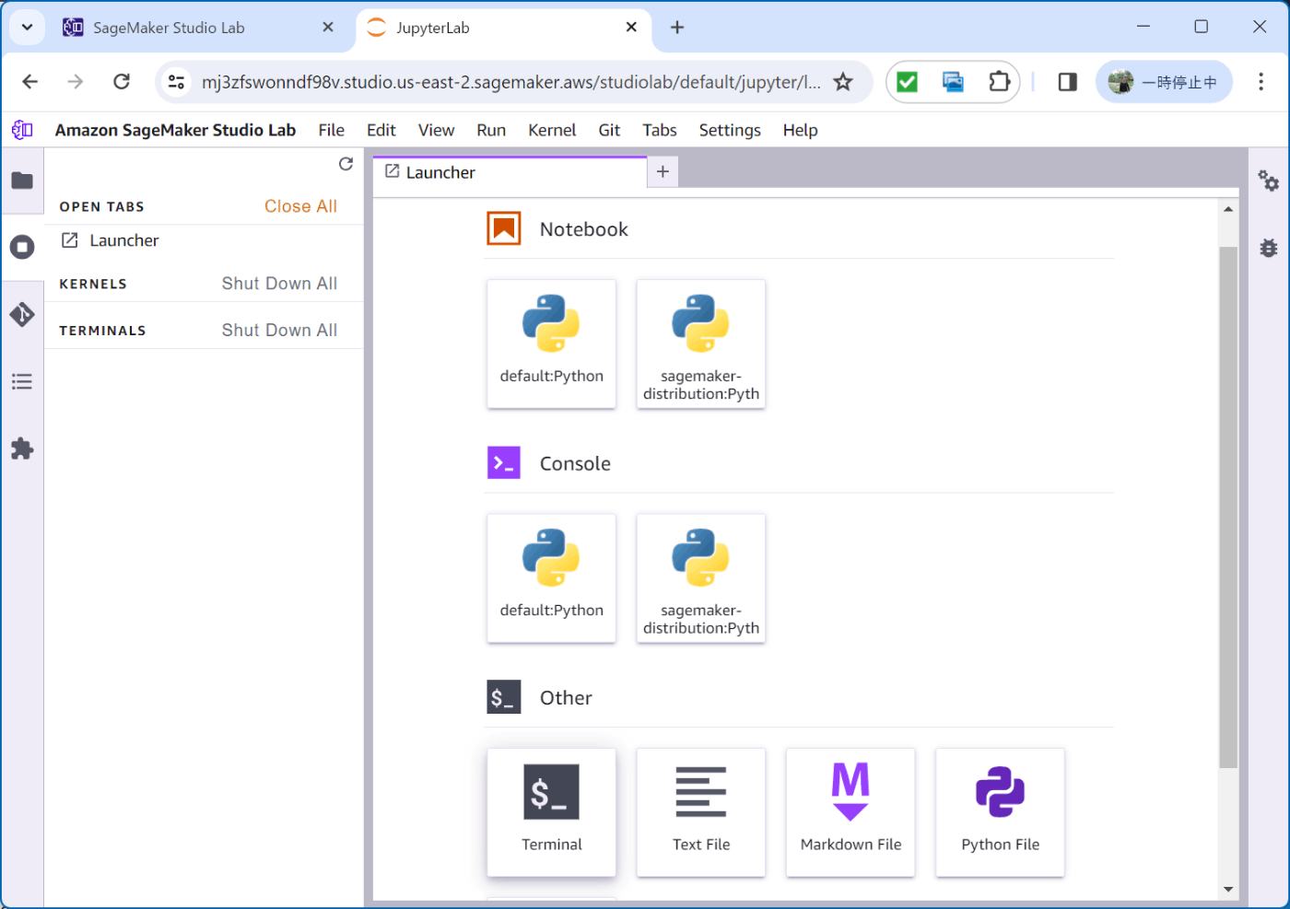1290x909 pixels.
Task: Open the browser side panel icon
Action: tap(1067, 82)
